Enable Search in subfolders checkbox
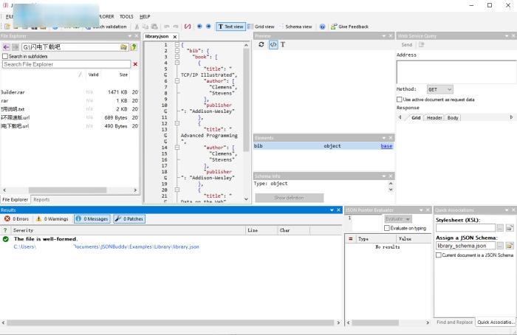The height and width of the screenshot is (335, 517). point(5,56)
